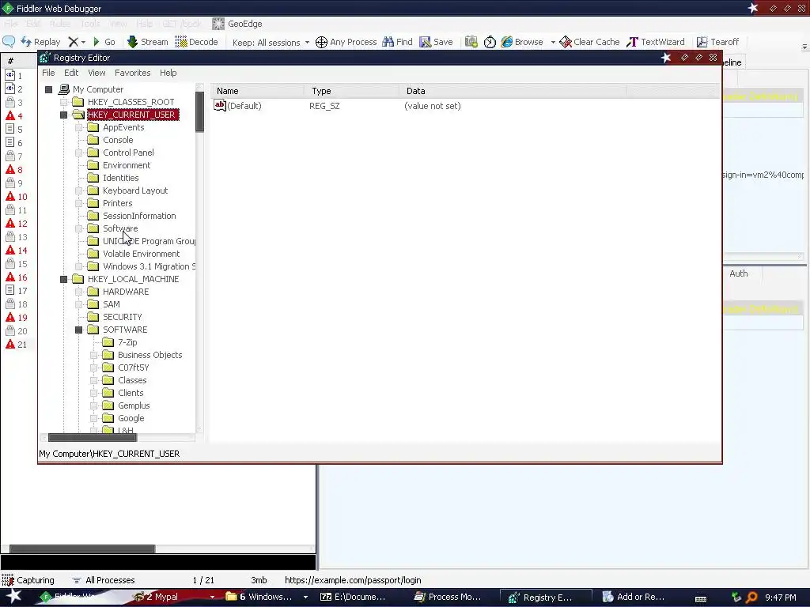810x607 pixels.
Task: Open TextWizard tool
Action: click(x=656, y=42)
